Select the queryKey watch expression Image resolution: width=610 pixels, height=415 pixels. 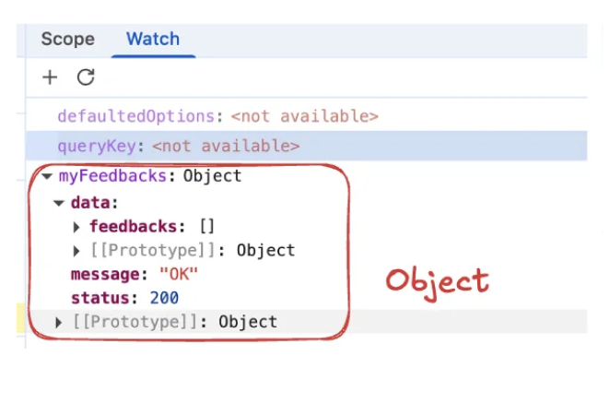click(100, 146)
